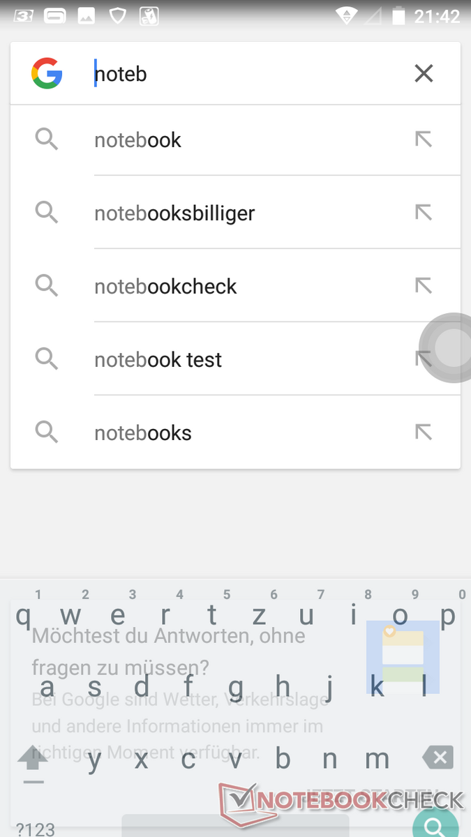Switch keyboard to ?123 symbols layout
The width and height of the screenshot is (471, 837).
pyautogui.click(x=35, y=829)
